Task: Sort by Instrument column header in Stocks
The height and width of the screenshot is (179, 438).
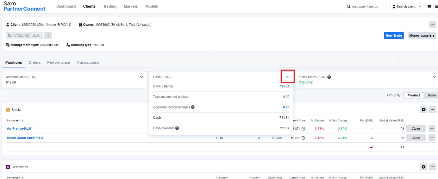Action: point(15,120)
